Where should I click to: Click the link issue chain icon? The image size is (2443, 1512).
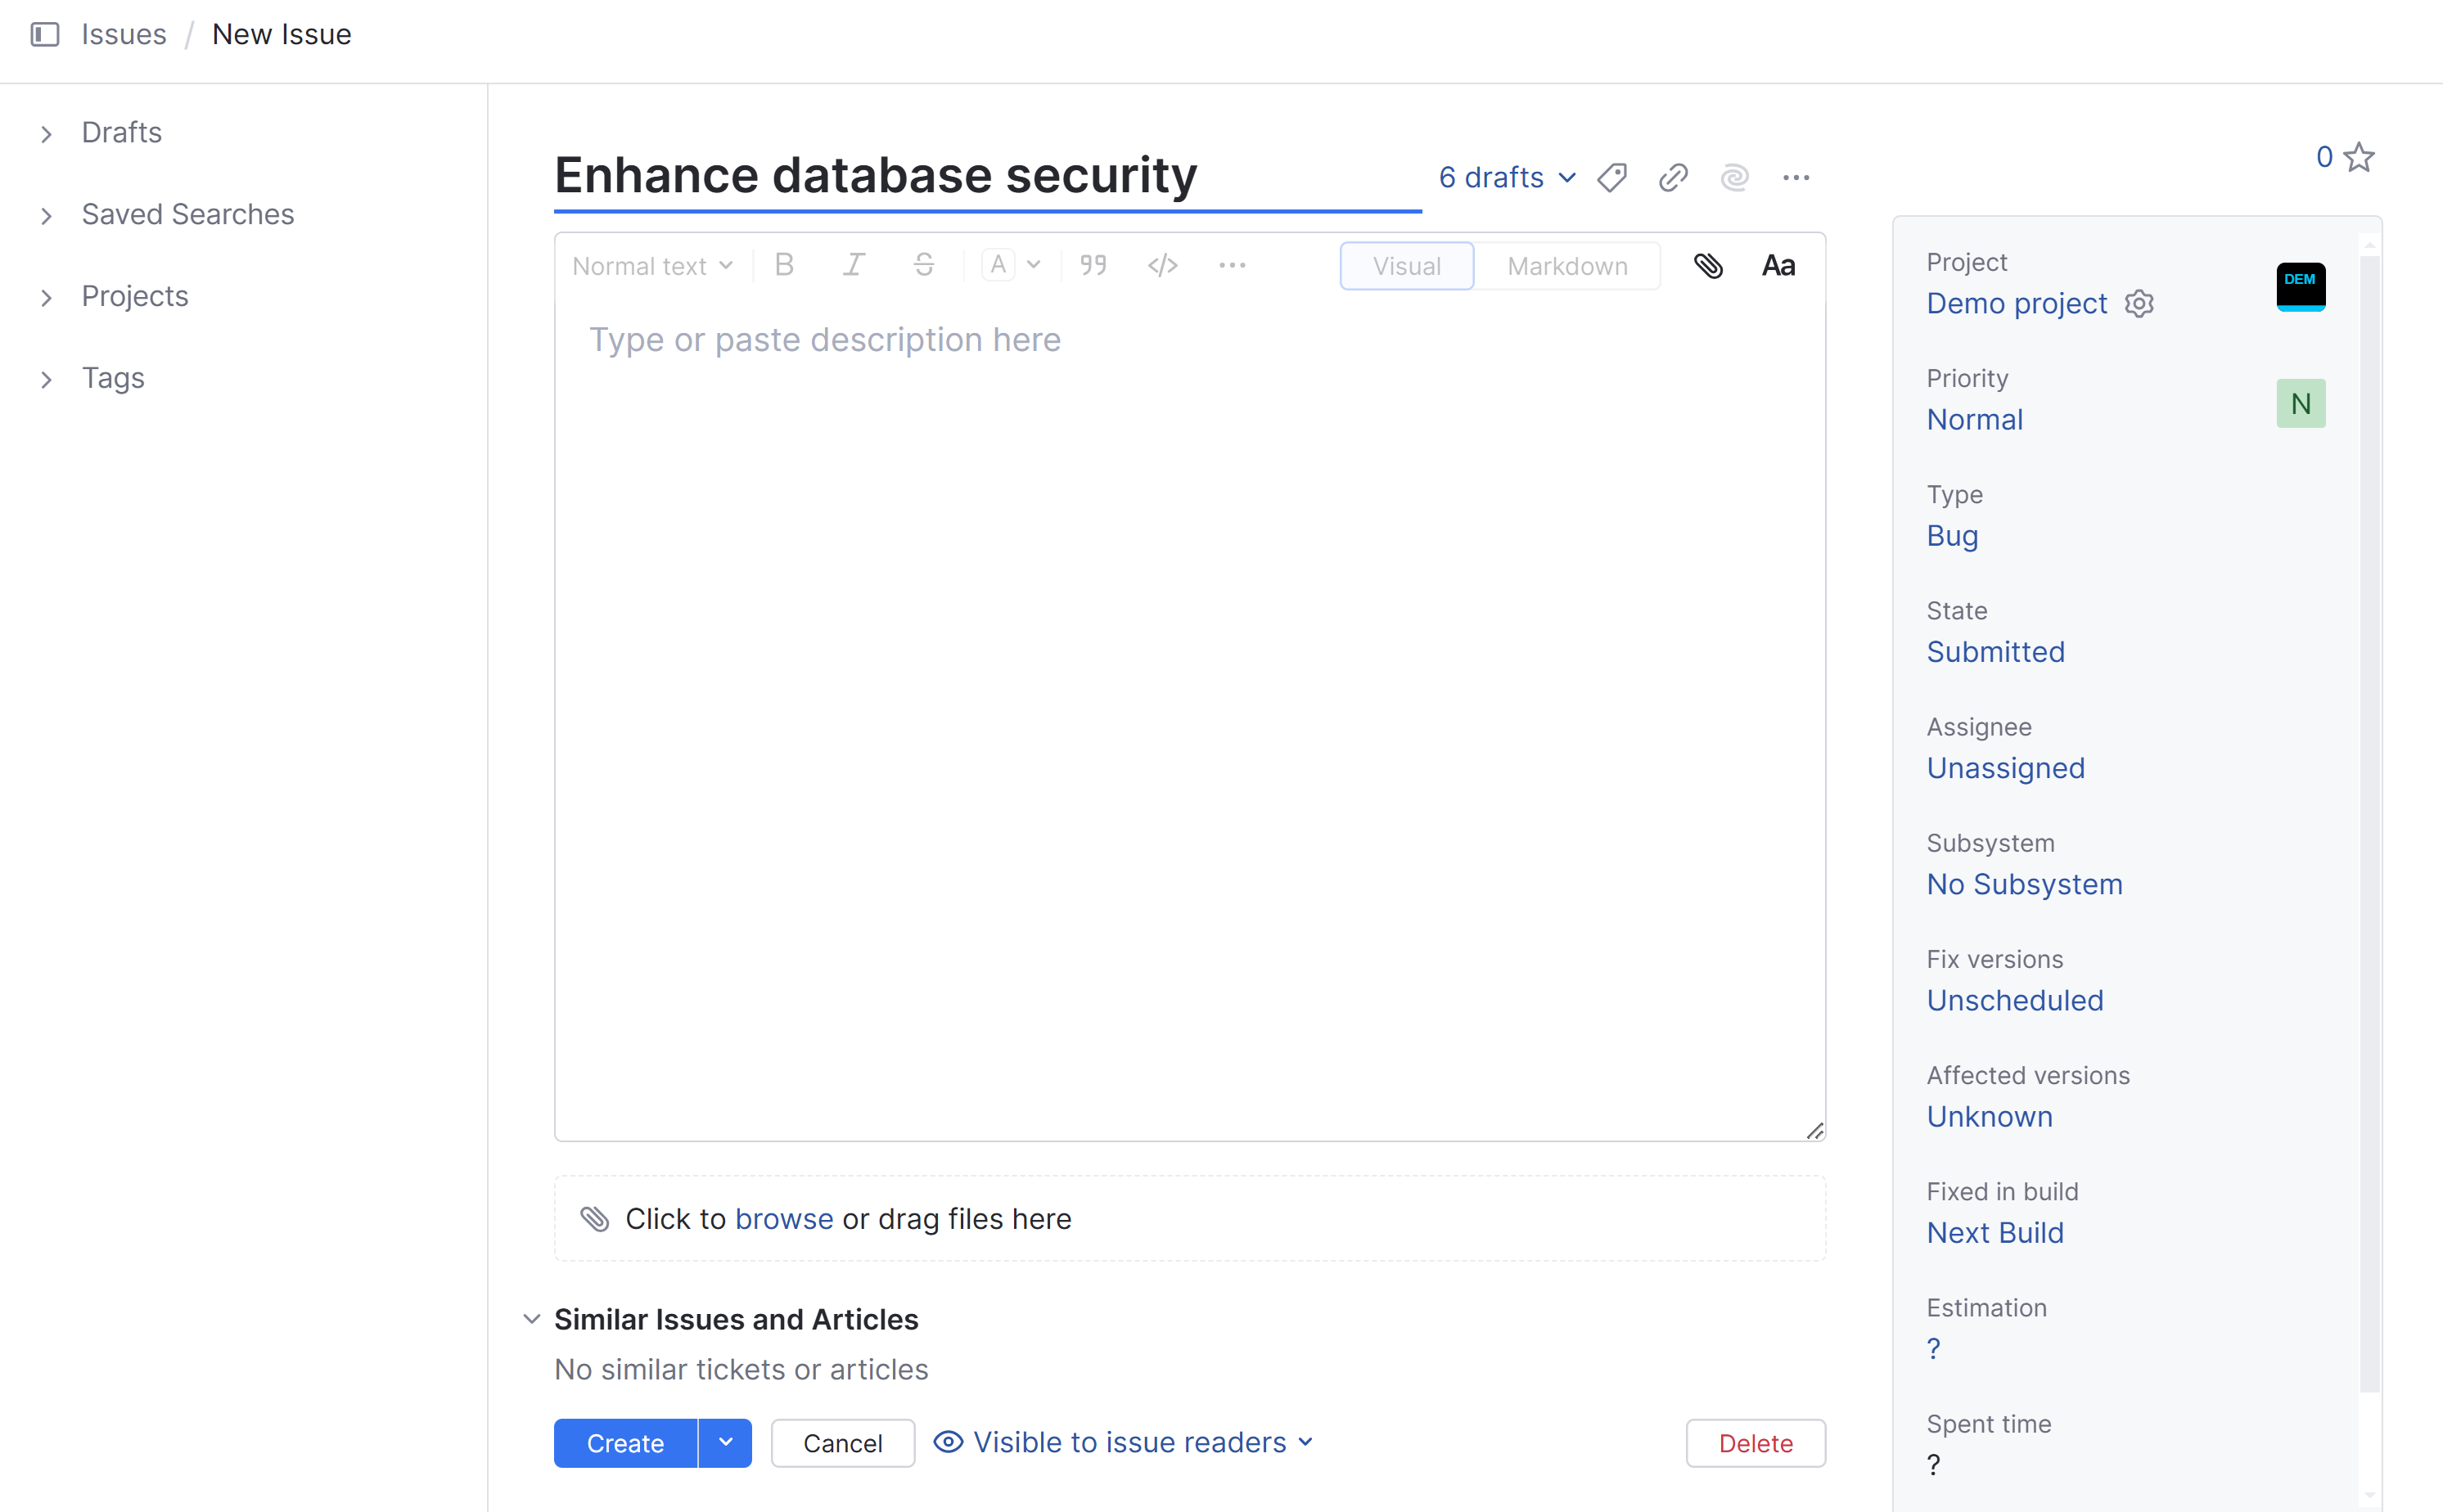[1673, 178]
